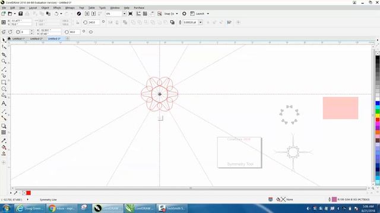The image size is (380, 213).
Task: Click the New document icon
Action: click(4, 14)
